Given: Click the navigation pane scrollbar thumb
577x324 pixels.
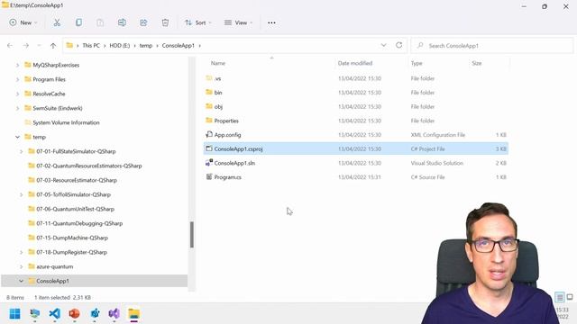Looking at the screenshot, I should click(191, 235).
